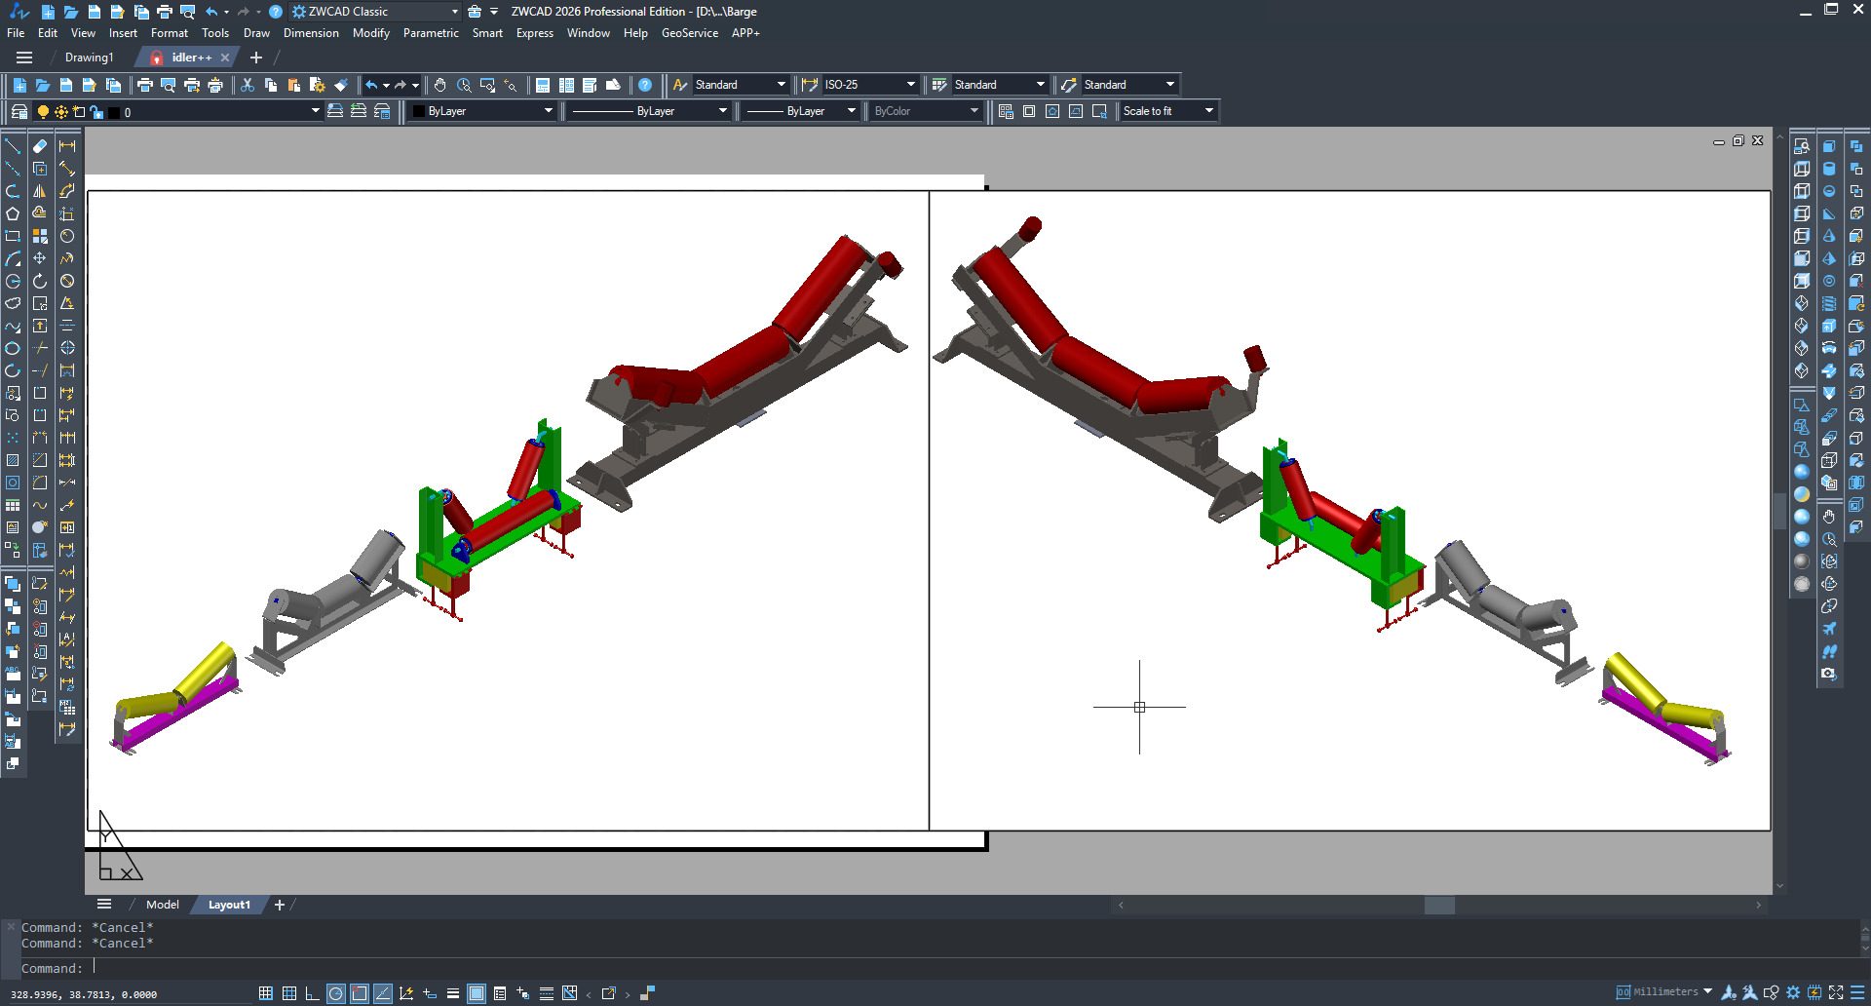Click the Zoom Realtime magnifier icon
Viewport: 1871px width, 1006px height.
click(464, 85)
